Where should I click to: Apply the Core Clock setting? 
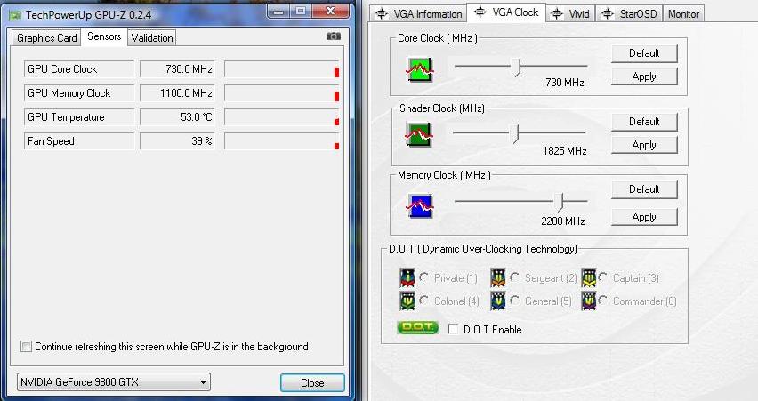[x=644, y=76]
